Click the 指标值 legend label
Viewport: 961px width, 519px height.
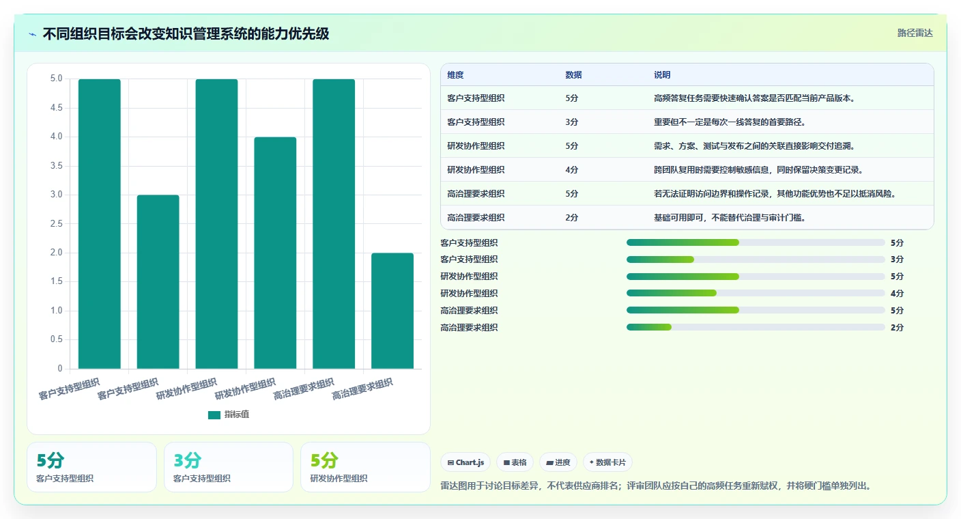point(237,415)
